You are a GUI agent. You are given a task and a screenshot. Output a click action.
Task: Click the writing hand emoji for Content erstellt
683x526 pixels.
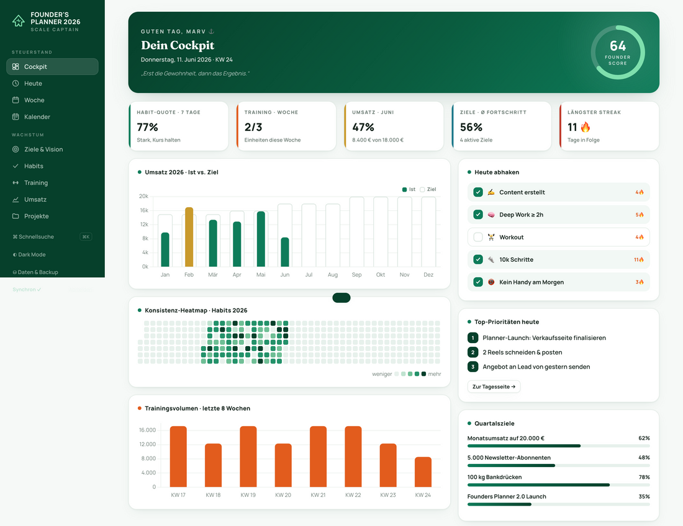click(491, 192)
